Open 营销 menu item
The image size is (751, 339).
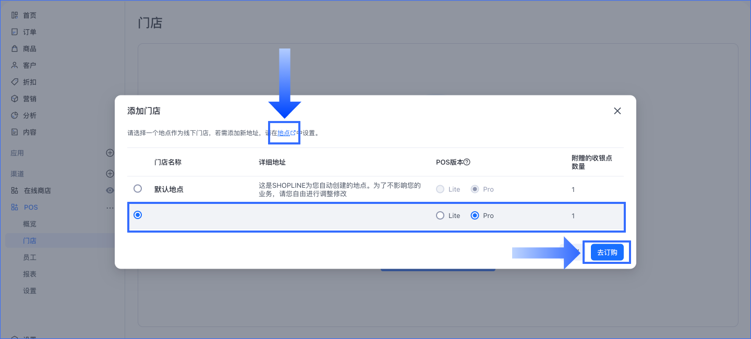(30, 99)
